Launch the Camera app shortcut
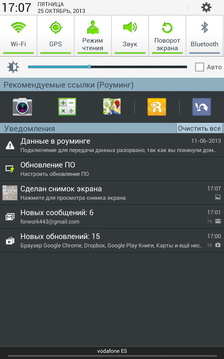Image resolution: width=224 pixels, height=359 pixels. [x=22, y=107]
